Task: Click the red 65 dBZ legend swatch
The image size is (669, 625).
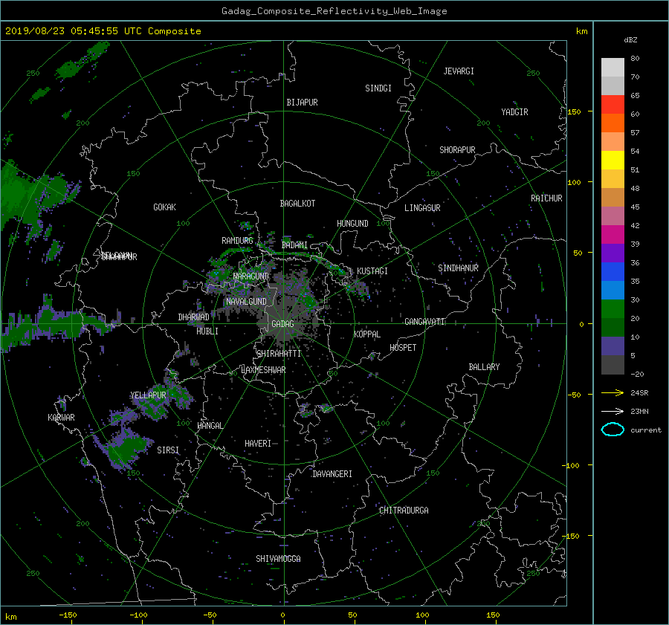Action: (613, 105)
